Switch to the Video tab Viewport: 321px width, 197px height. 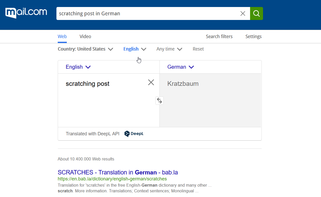click(x=85, y=37)
